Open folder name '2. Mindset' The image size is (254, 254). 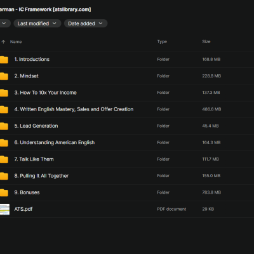(x=27, y=76)
